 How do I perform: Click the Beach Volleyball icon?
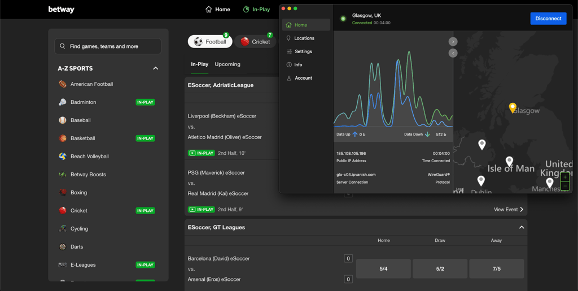[63, 156]
